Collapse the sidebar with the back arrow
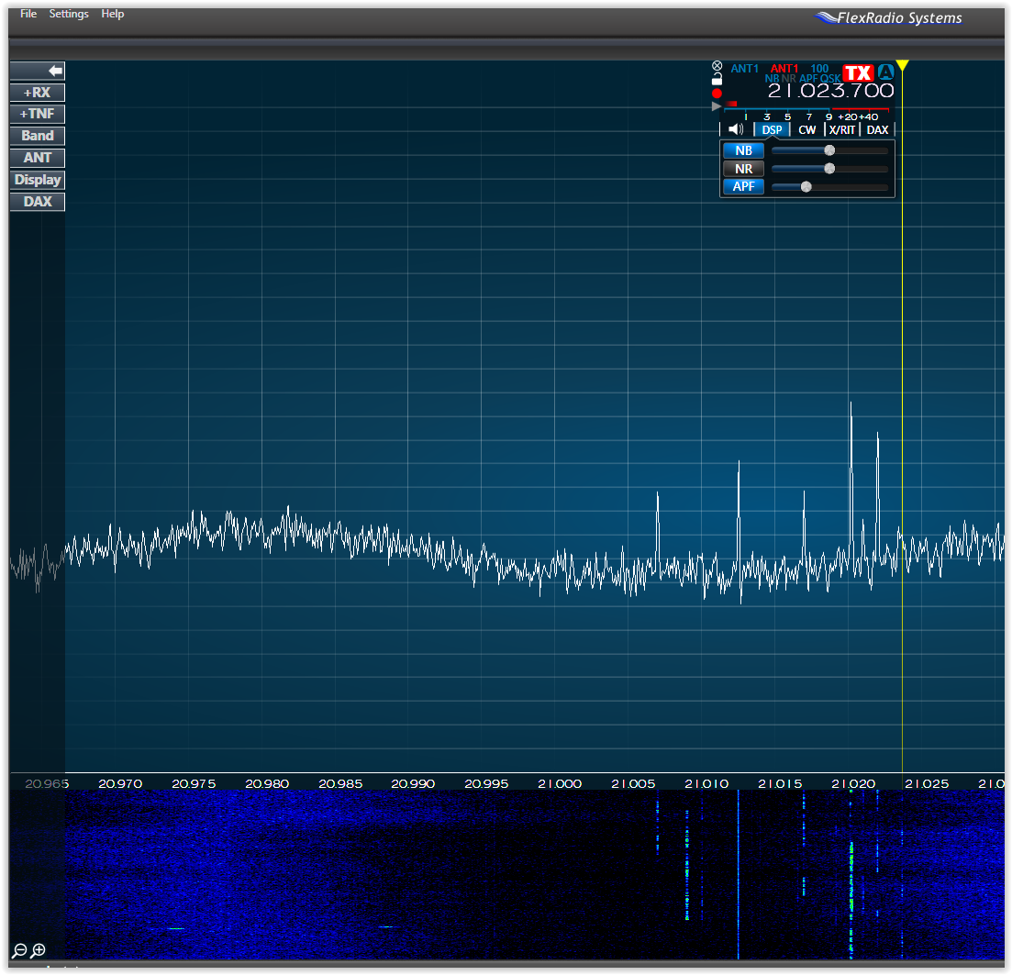 (37, 71)
